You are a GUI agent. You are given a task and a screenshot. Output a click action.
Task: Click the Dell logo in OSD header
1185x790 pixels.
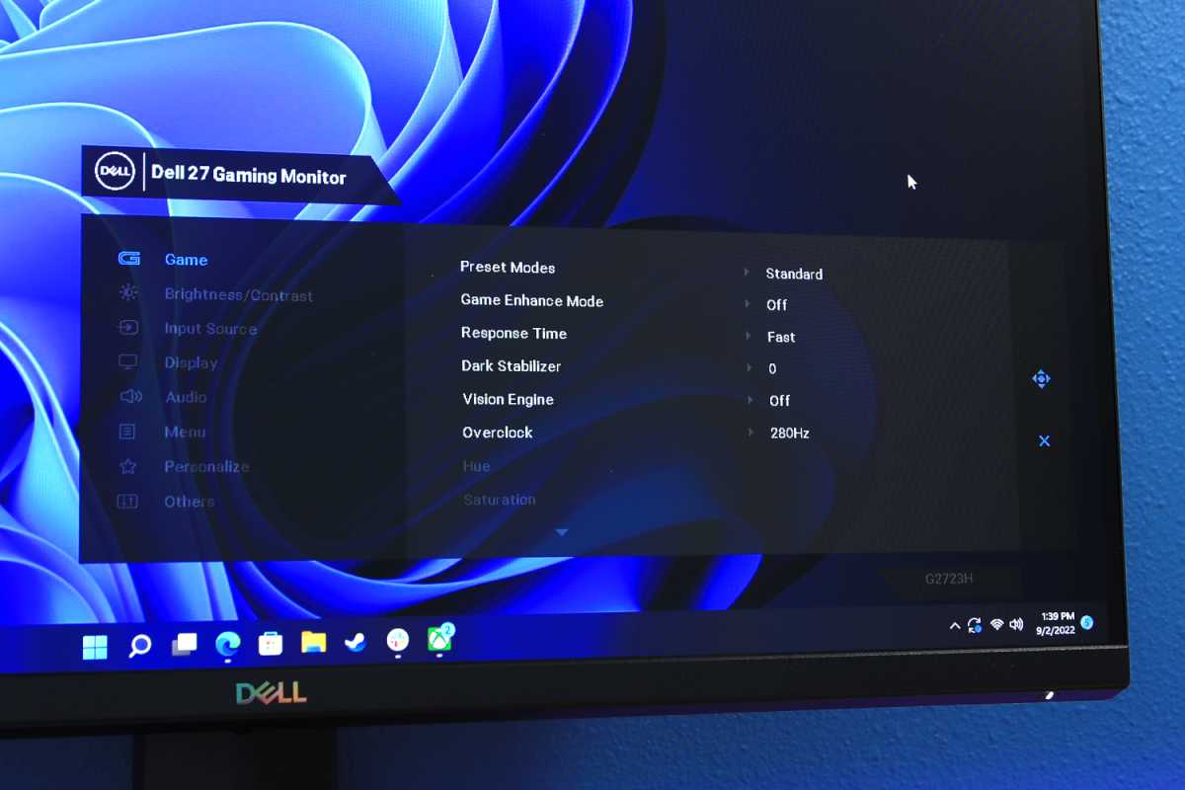[x=115, y=171]
